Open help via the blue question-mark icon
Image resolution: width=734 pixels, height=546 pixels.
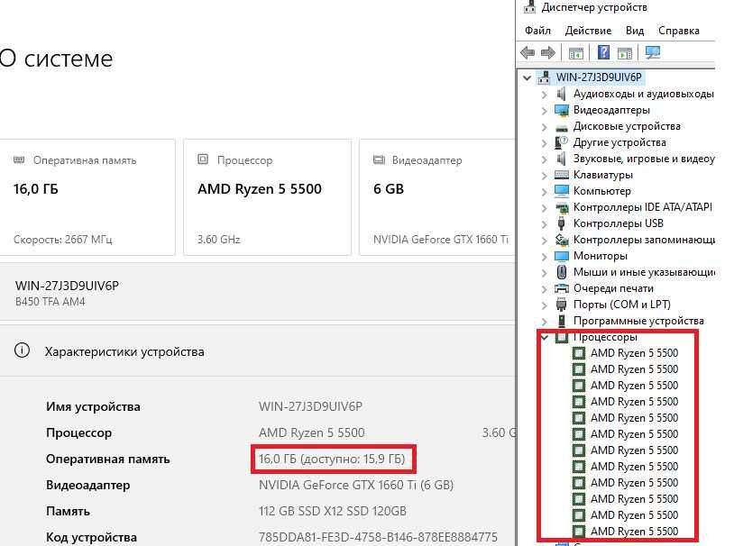[604, 52]
